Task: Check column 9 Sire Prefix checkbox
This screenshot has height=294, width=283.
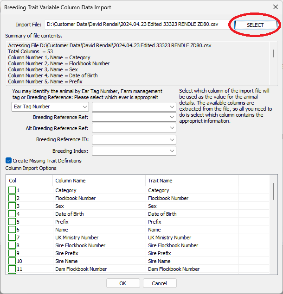Action: [x=12, y=253]
